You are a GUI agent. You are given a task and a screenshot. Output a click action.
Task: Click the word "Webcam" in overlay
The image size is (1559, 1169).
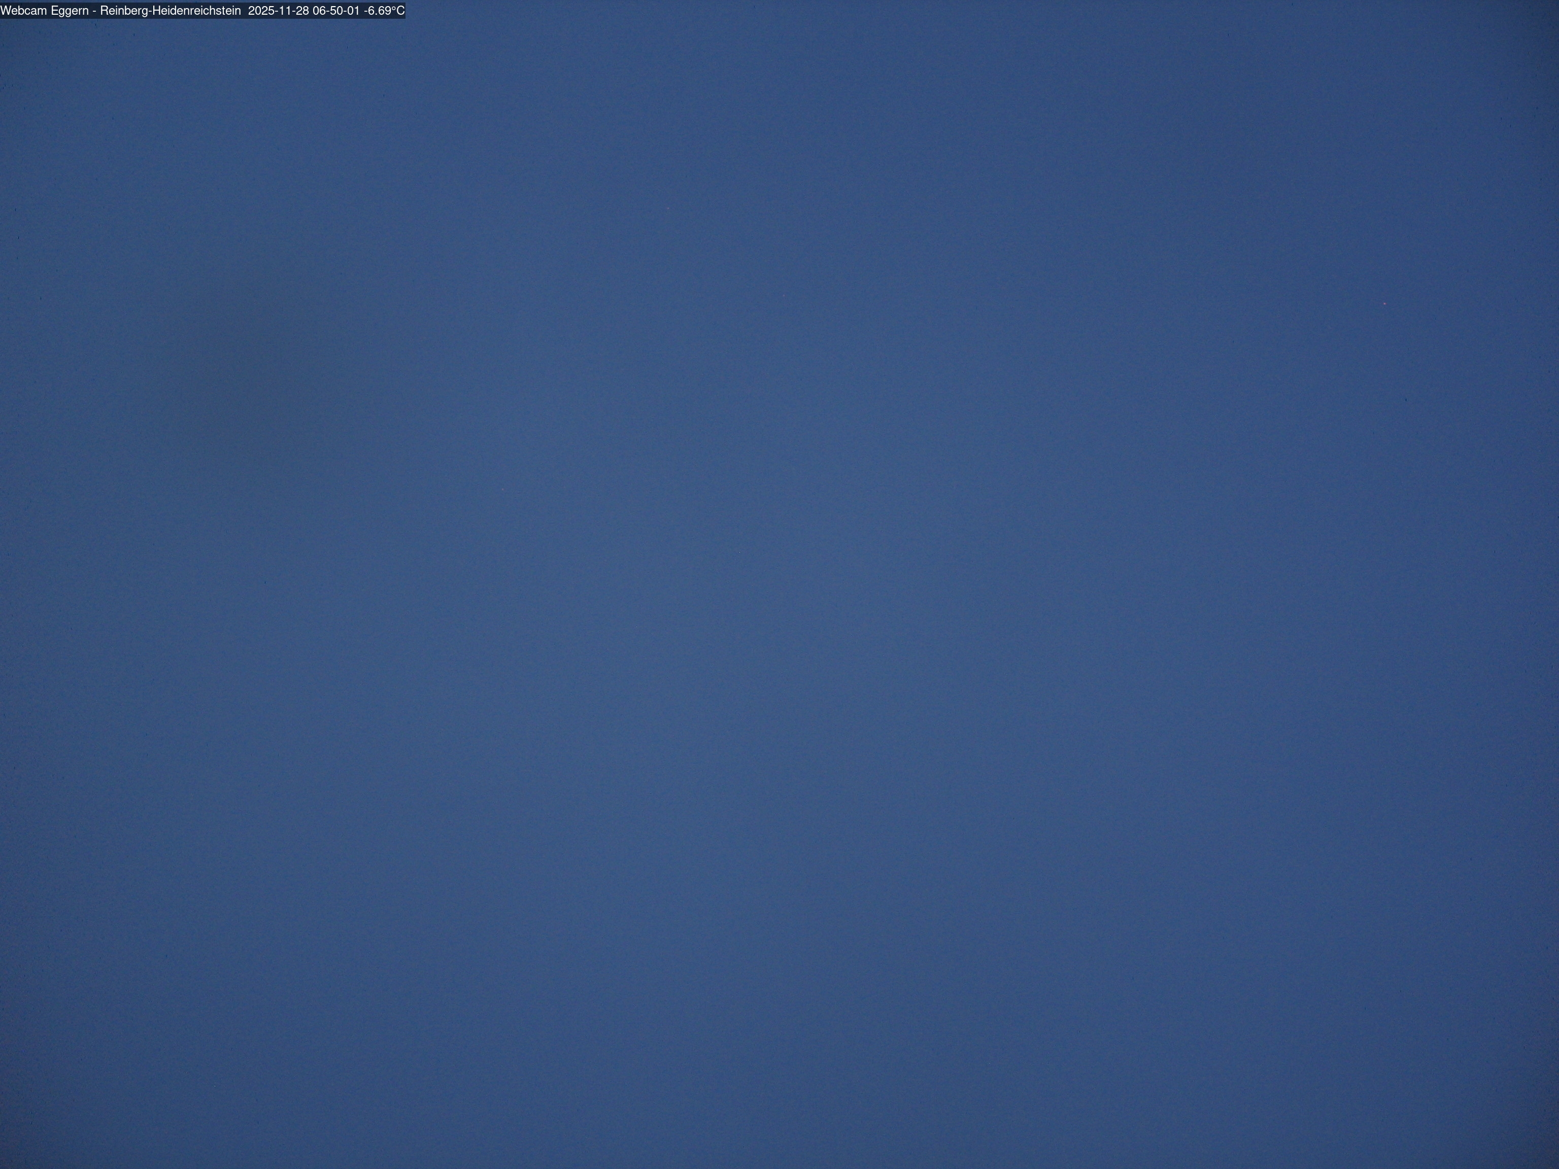pyautogui.click(x=24, y=11)
